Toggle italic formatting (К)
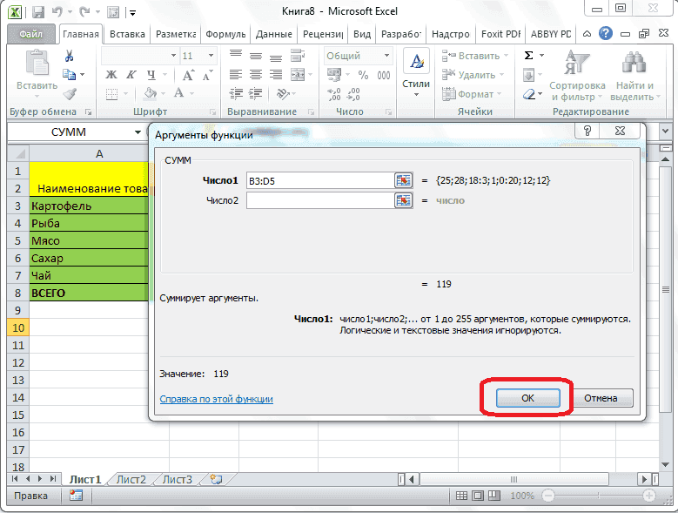The height and width of the screenshot is (513, 678). pos(131,75)
